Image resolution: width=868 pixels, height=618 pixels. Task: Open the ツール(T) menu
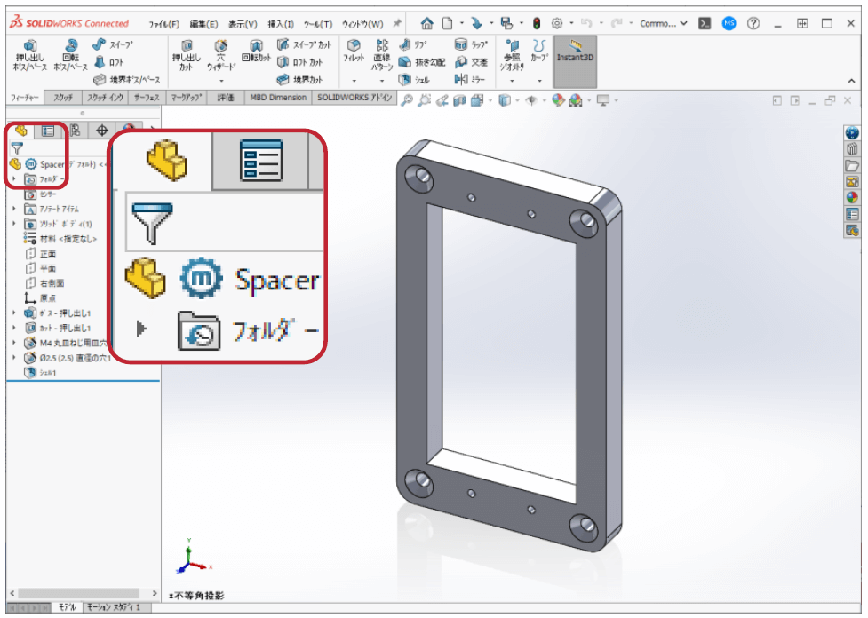coord(318,24)
